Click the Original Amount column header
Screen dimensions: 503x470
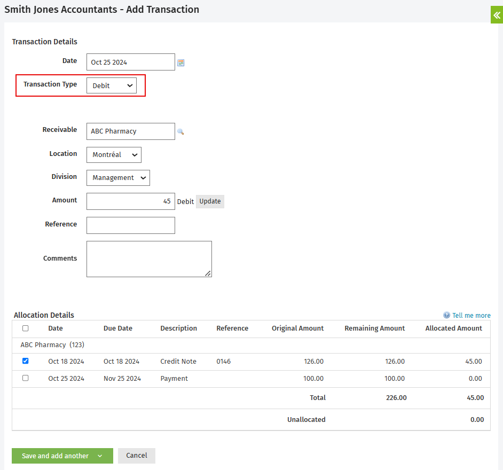click(x=298, y=328)
